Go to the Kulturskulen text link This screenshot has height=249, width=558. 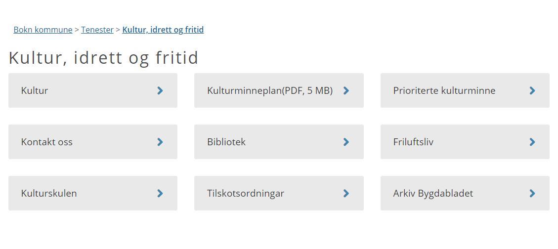coord(49,193)
